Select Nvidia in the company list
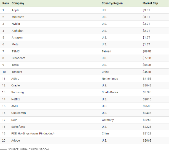This screenshot has width=169, height=152. pyautogui.click(x=16, y=24)
